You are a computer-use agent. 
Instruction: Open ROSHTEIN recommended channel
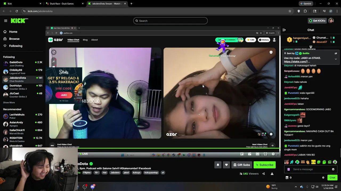point(23,140)
